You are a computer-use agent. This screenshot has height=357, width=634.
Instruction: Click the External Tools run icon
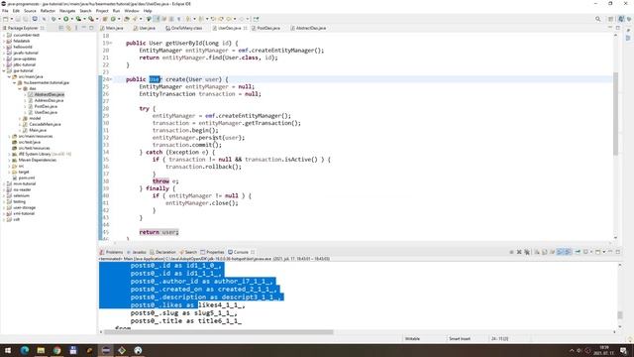pyautogui.click(x=91, y=19)
